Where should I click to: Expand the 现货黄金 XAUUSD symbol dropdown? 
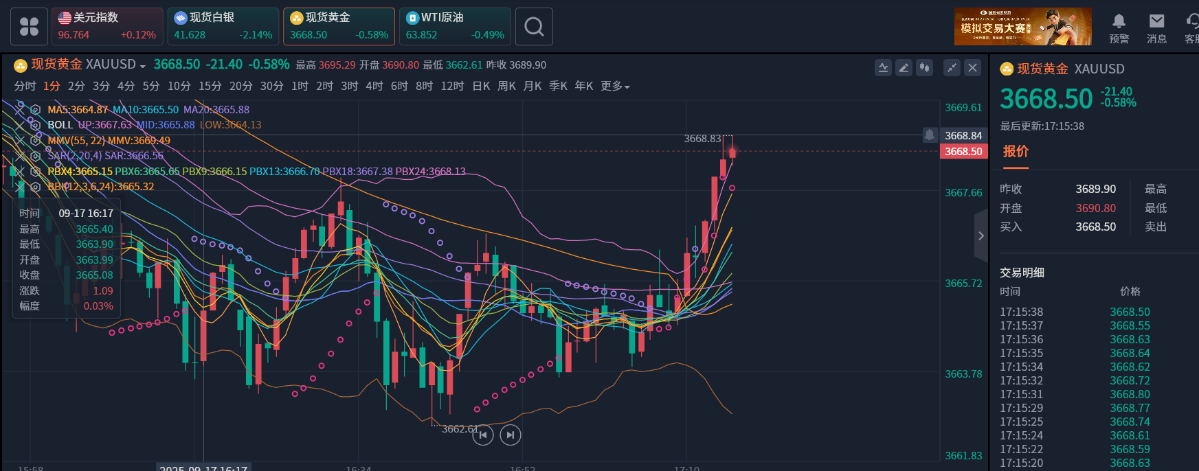point(142,66)
